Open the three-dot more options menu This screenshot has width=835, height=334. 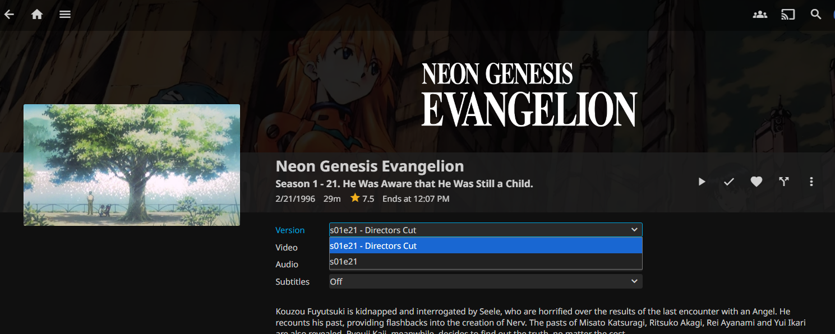pos(811,182)
